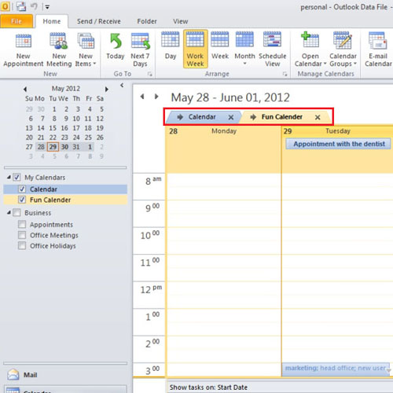Image resolution: width=393 pixels, height=393 pixels.
Task: Uncheck the Calendar checkbox
Action: 22,189
